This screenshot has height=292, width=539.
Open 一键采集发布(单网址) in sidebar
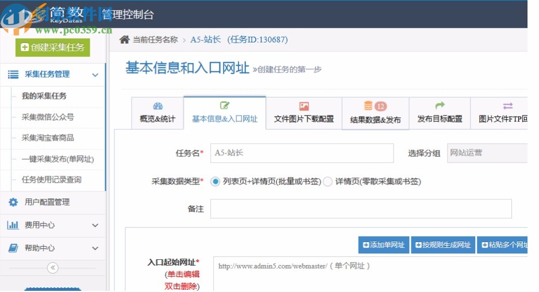pos(57,159)
